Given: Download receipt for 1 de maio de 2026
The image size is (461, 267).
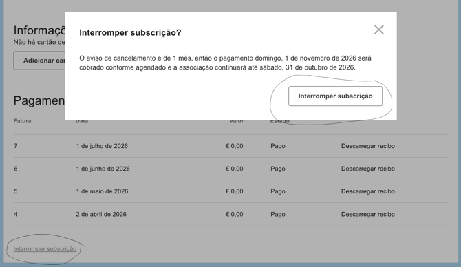Looking at the screenshot, I should (x=368, y=191).
